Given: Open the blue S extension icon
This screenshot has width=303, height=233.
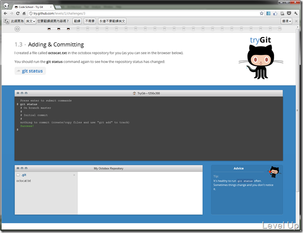Looking at the screenshot, I should (268, 13).
